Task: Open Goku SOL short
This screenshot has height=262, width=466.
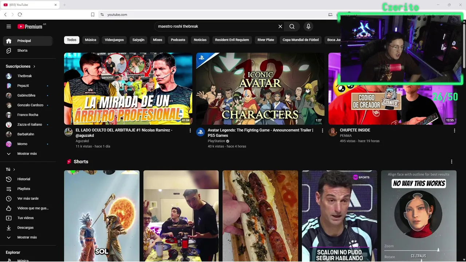Action: (102, 216)
